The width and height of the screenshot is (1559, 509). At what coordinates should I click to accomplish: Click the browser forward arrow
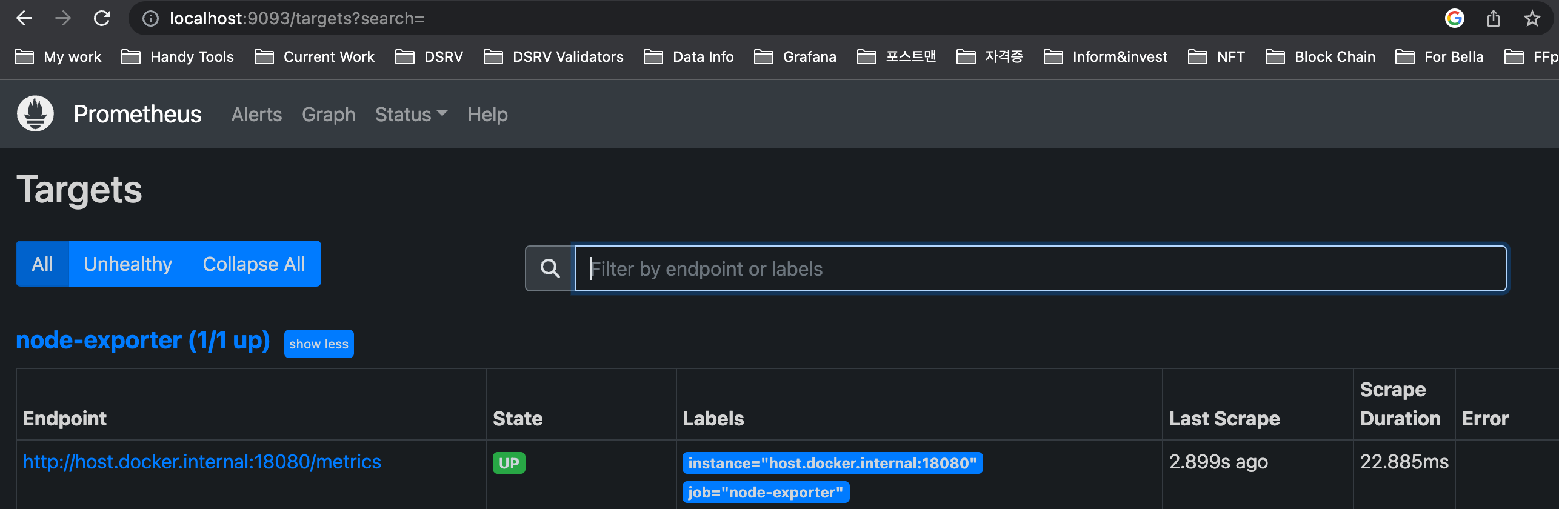click(x=63, y=18)
